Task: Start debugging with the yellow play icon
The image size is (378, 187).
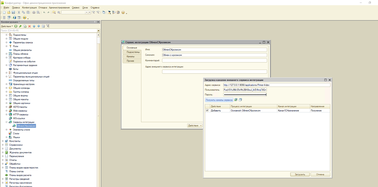Action: point(24,18)
